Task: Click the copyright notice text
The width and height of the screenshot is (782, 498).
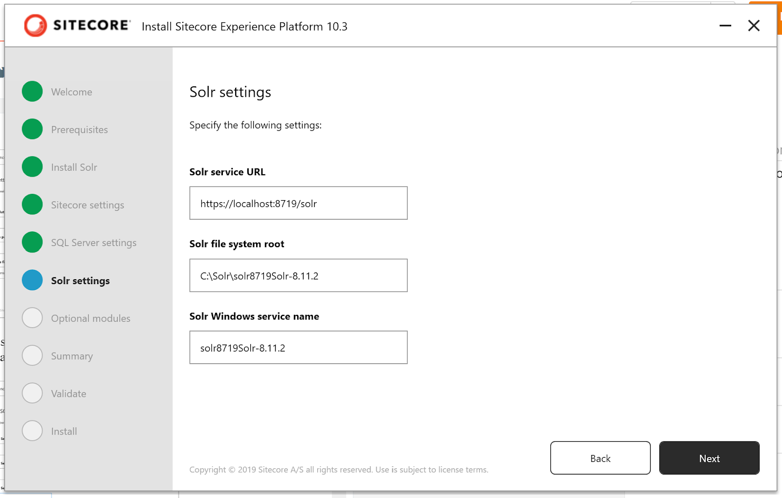Action: [339, 470]
